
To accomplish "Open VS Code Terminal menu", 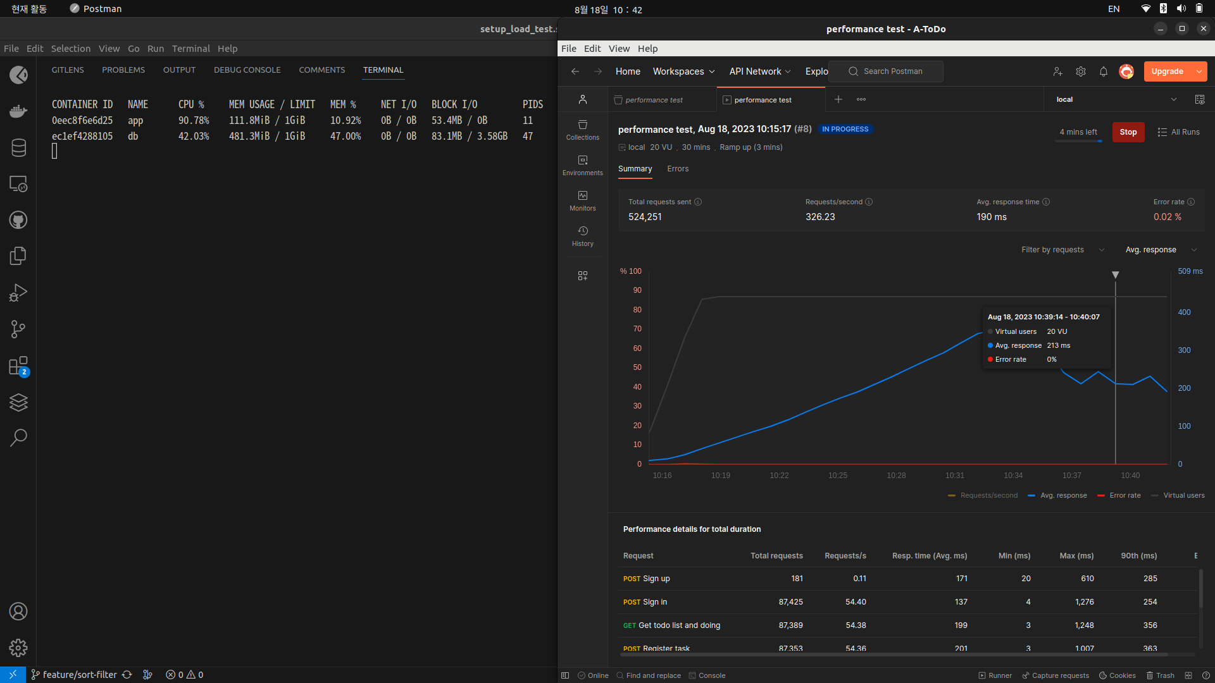I will pyautogui.click(x=190, y=49).
